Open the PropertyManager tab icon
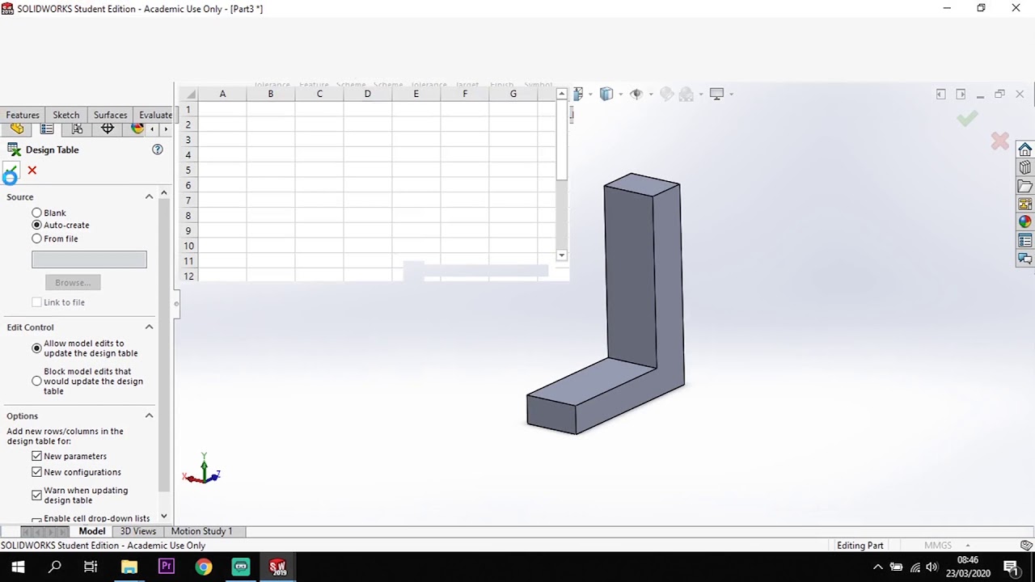Image resolution: width=1035 pixels, height=582 pixels. [x=47, y=129]
